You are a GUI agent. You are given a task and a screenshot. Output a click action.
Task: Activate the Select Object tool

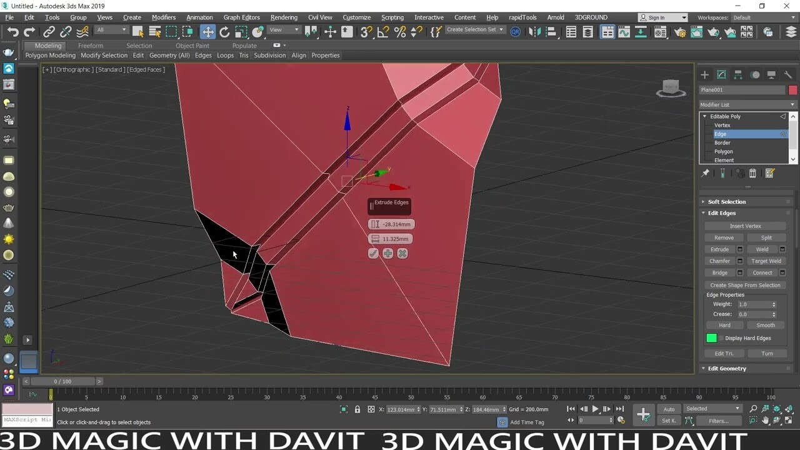(137, 31)
